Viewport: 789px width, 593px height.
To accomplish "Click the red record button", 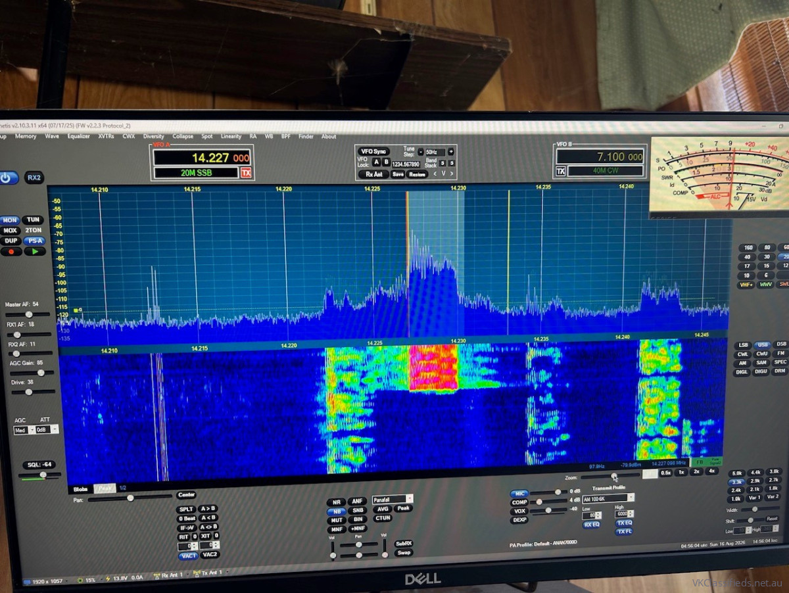I will coord(11,251).
